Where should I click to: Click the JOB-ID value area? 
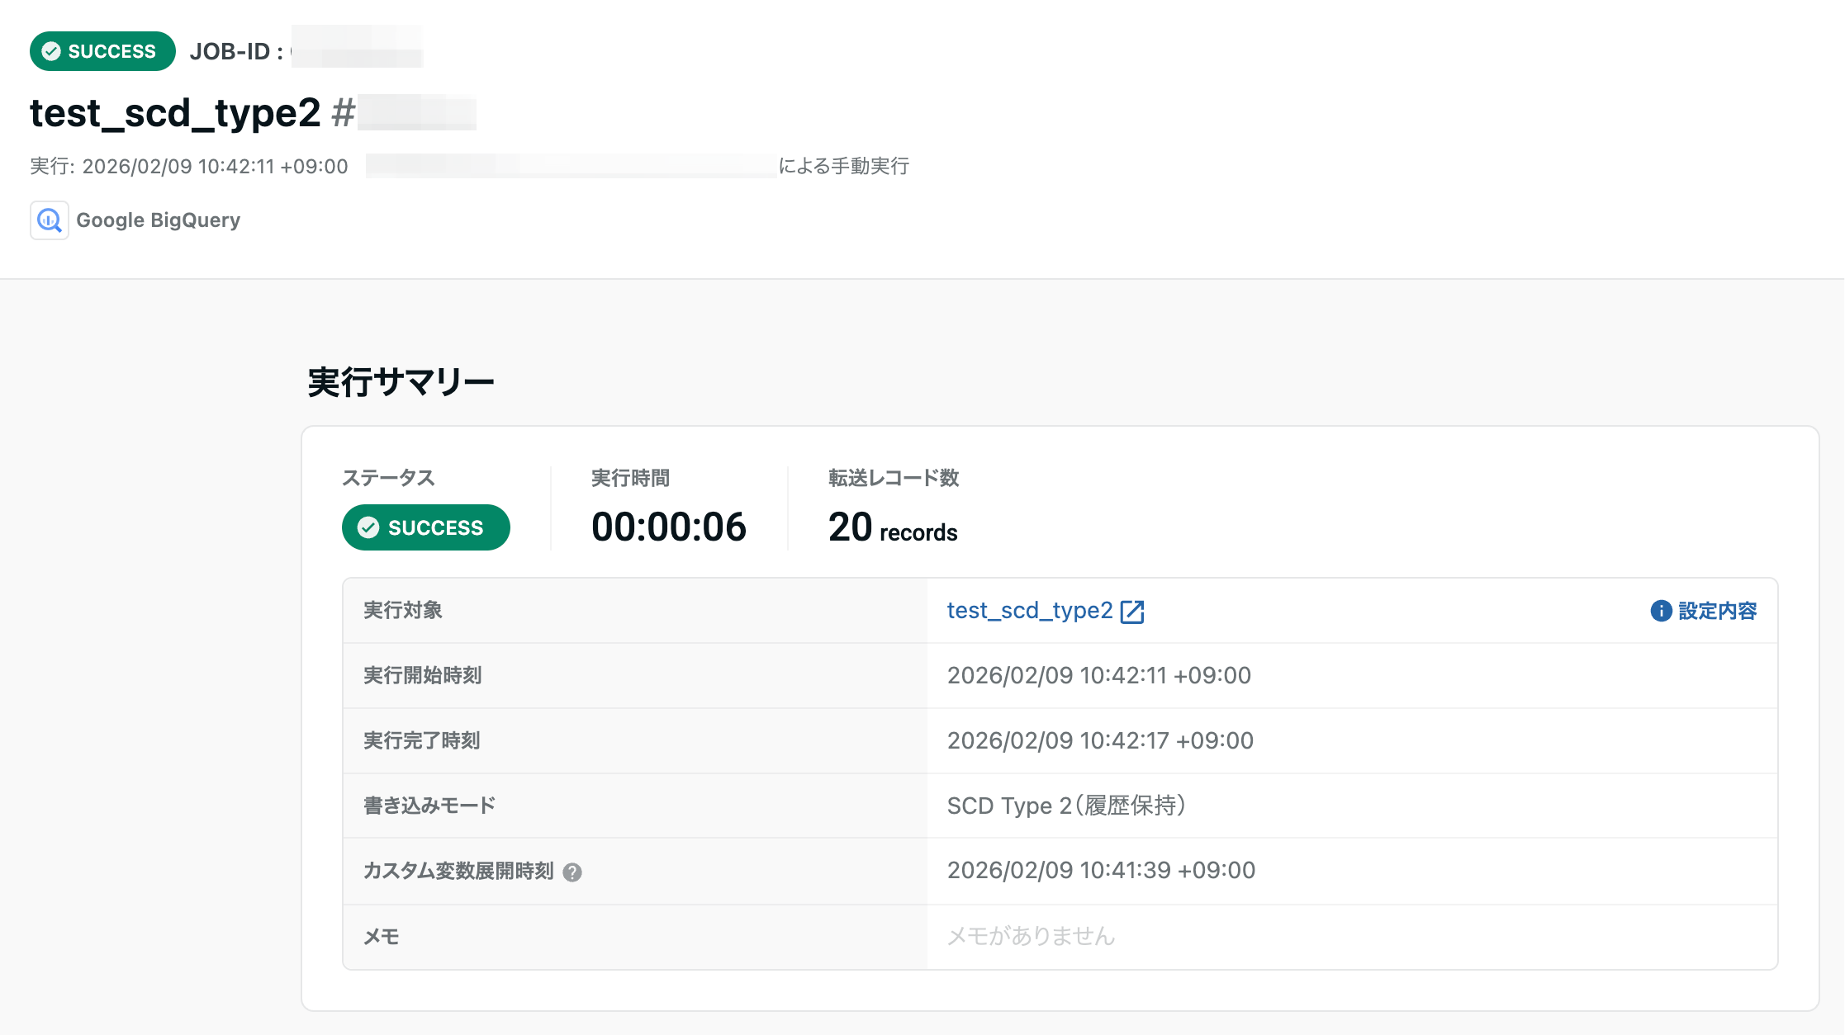(x=357, y=50)
